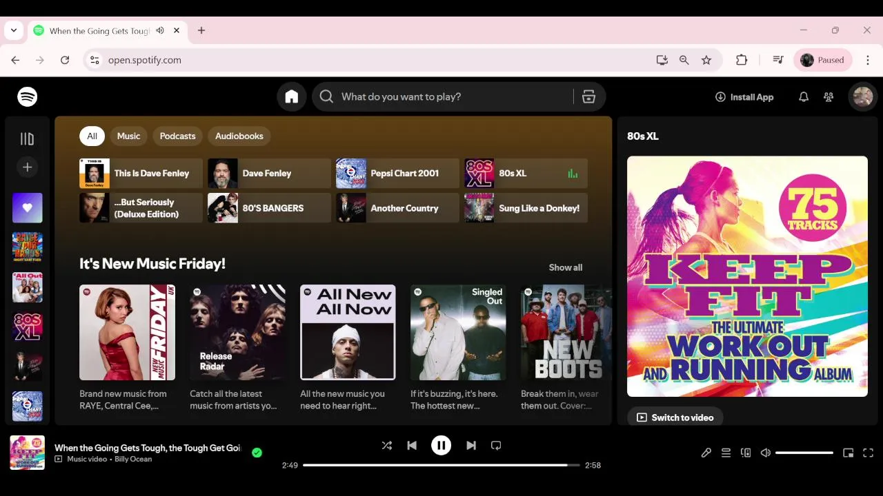The image size is (883, 496).
Task: Skip to the next track
Action: [x=471, y=446]
